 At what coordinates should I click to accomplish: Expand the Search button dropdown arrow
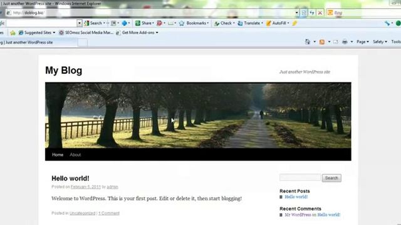pyautogui.click(x=104, y=23)
